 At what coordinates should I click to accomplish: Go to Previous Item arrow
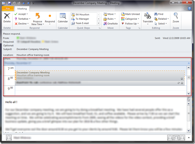(24, 3)
